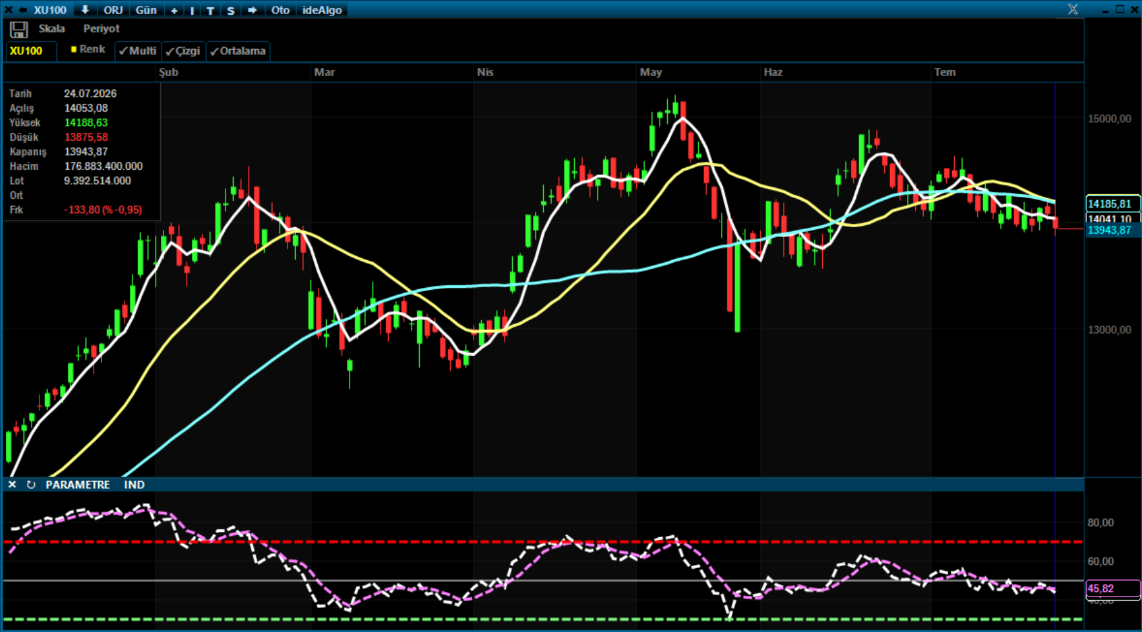Open the XU100 symbol selector in the title bar
This screenshot has width=1142, height=632.
point(50,10)
